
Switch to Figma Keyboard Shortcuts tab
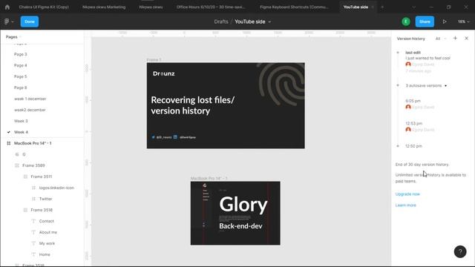point(294,7)
